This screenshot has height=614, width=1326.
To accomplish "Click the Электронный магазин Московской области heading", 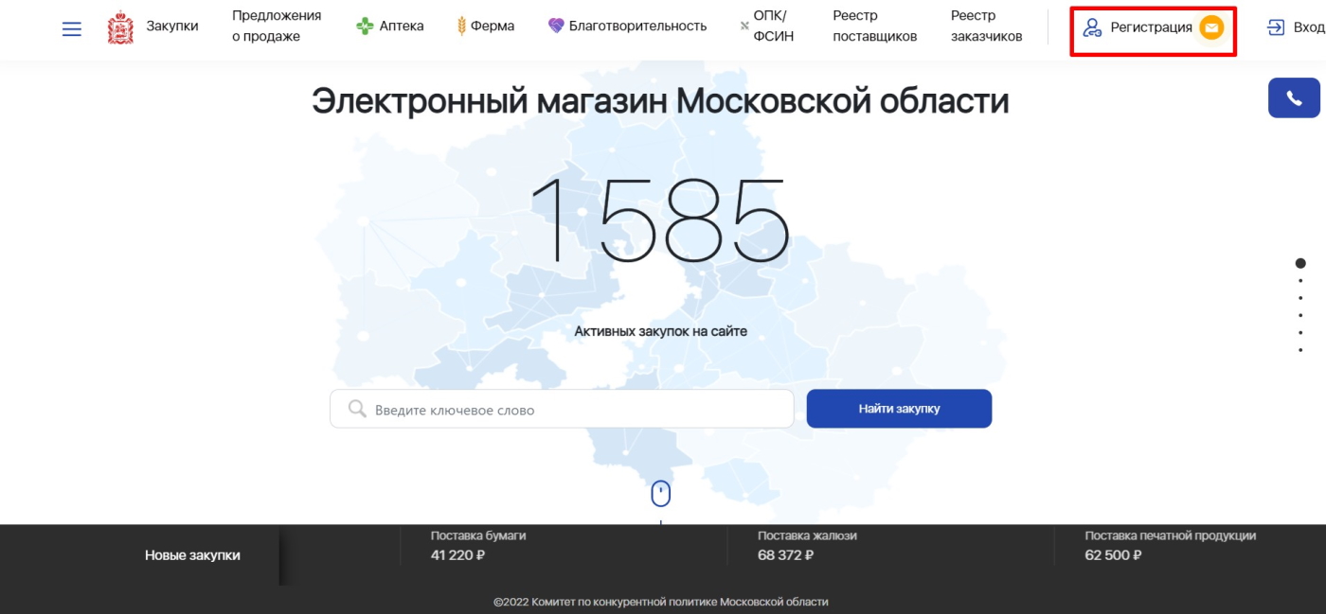I will (660, 100).
